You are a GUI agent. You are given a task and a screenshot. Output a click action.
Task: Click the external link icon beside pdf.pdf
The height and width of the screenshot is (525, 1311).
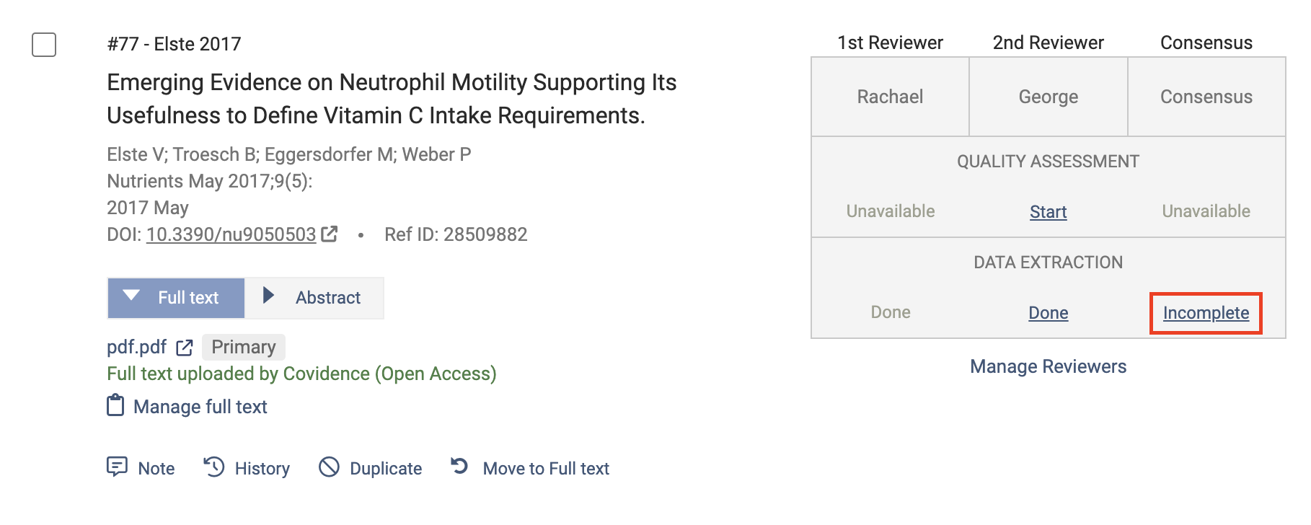tap(185, 348)
